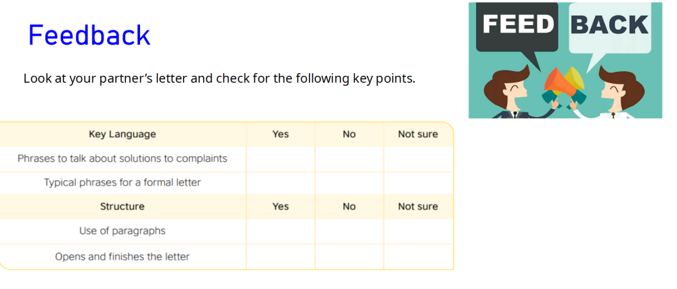
Task: Tick Not sure cell for Use of paragraphs
Action: coord(418,231)
